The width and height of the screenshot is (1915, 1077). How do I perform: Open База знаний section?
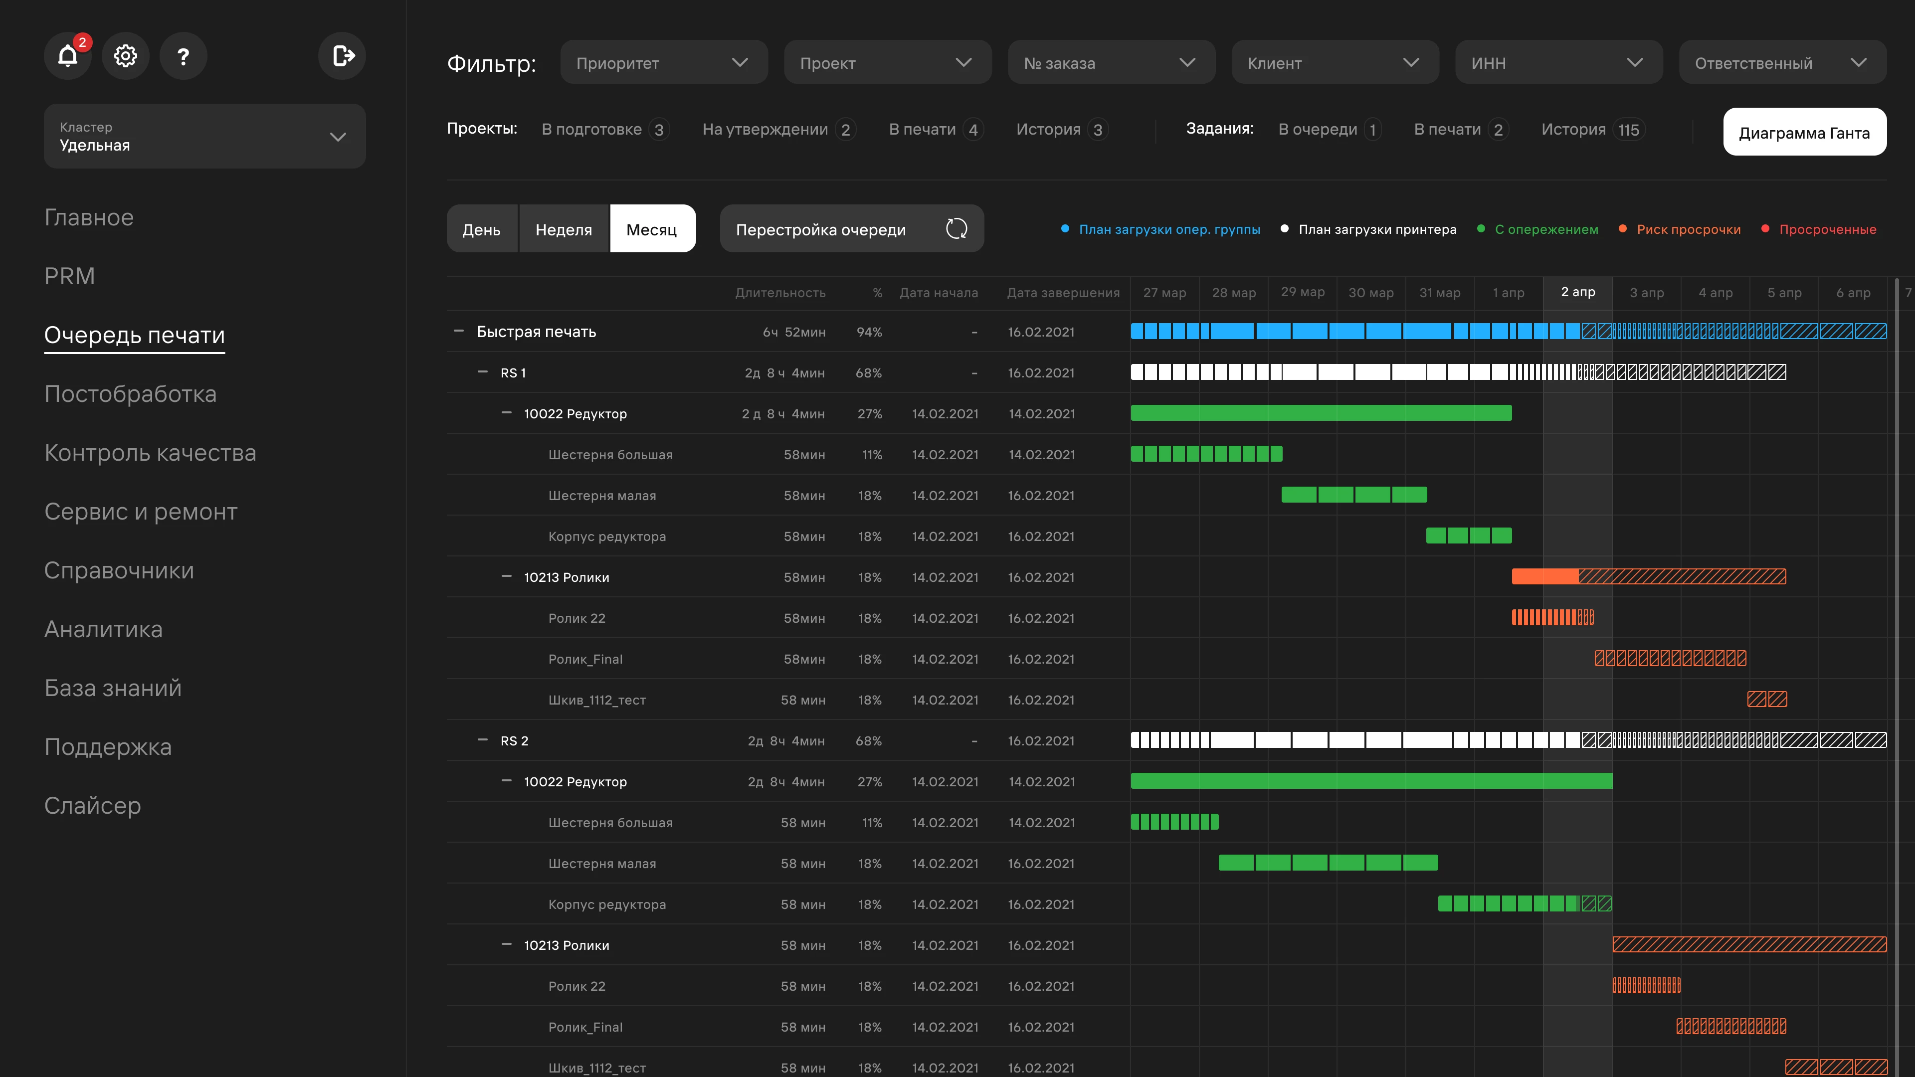pos(113,688)
